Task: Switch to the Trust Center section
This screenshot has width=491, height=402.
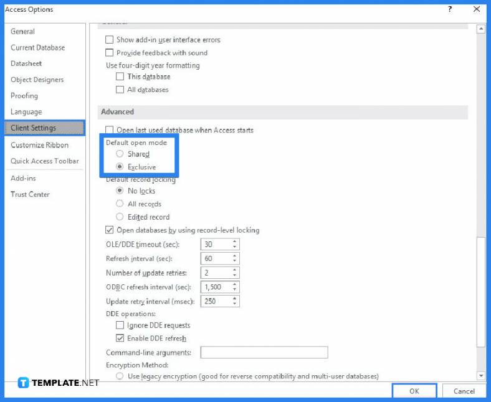Action: (x=30, y=194)
